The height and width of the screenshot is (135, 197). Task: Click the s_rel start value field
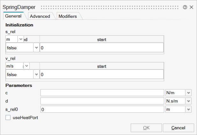[101, 48]
